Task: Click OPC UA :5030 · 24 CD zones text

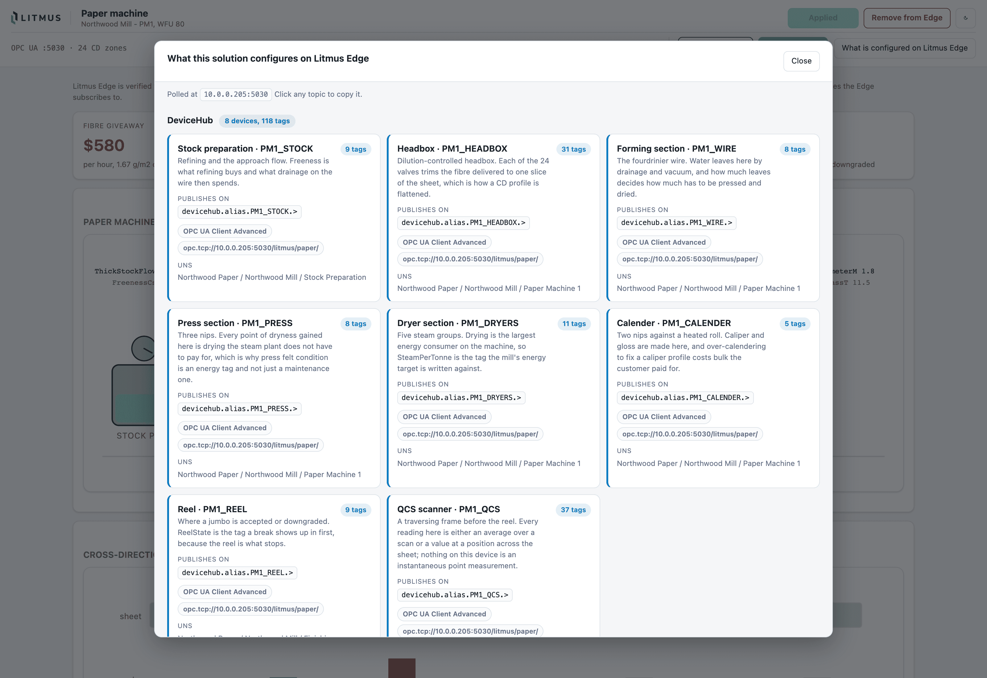Action: [x=69, y=48]
